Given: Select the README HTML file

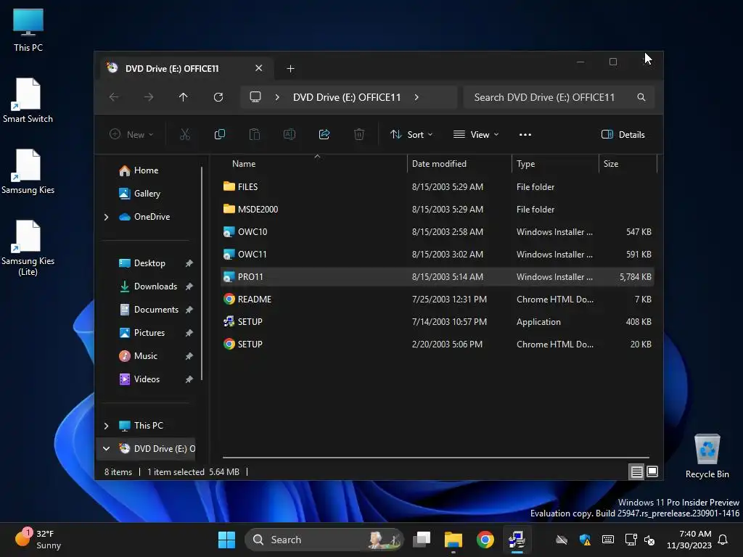Looking at the screenshot, I should pos(437,300).
